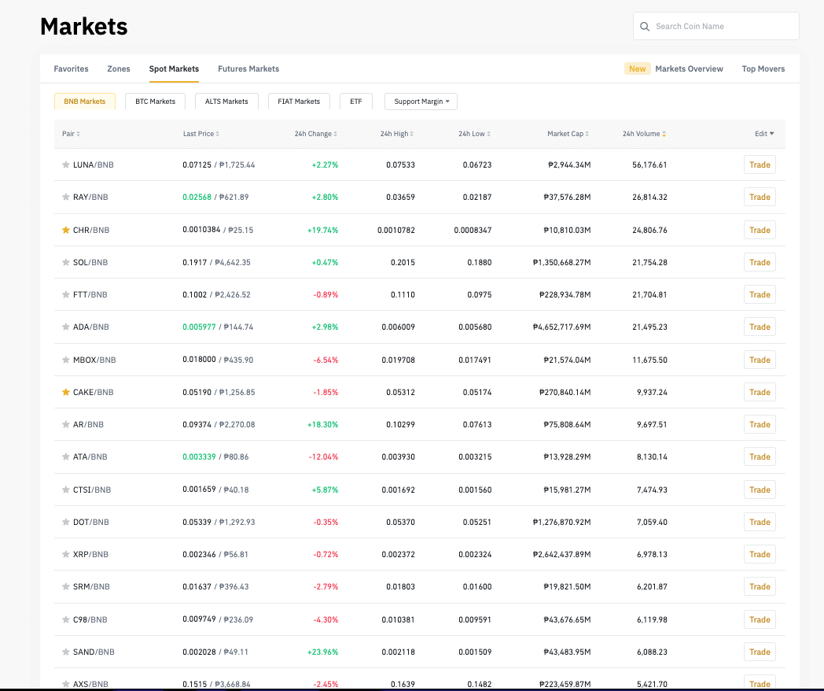Open the Edit columns dropdown

(x=764, y=134)
